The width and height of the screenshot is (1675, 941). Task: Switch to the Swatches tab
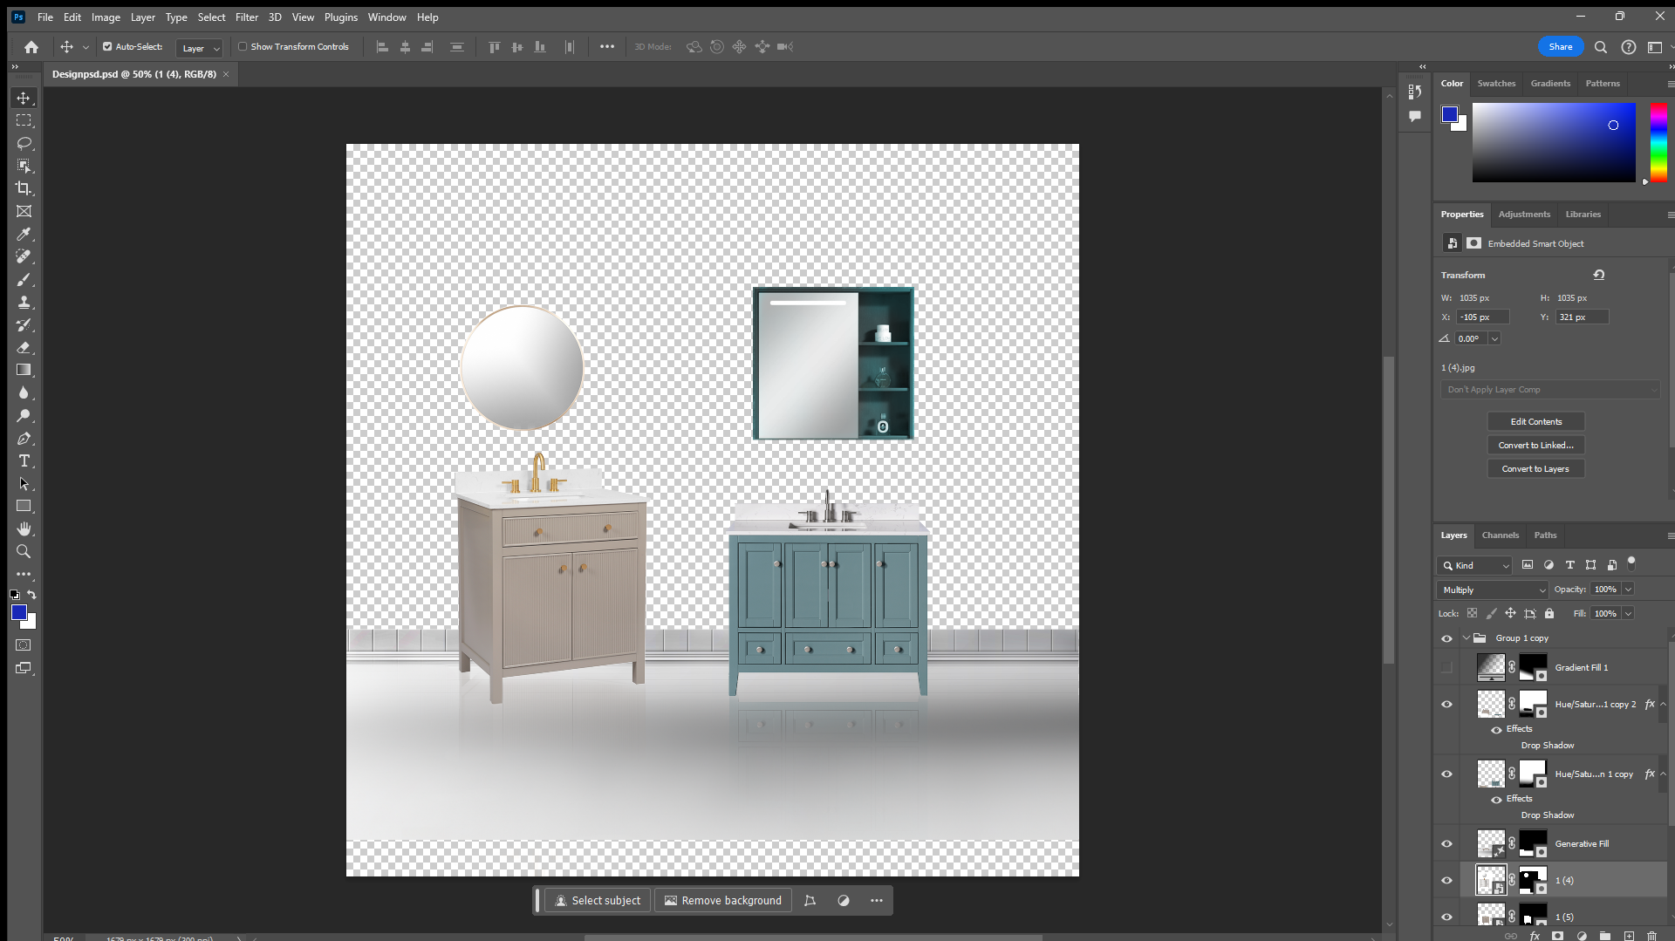click(x=1496, y=84)
